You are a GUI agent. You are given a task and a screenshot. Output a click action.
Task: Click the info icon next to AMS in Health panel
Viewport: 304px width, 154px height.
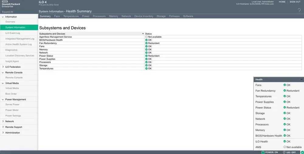[285, 147]
